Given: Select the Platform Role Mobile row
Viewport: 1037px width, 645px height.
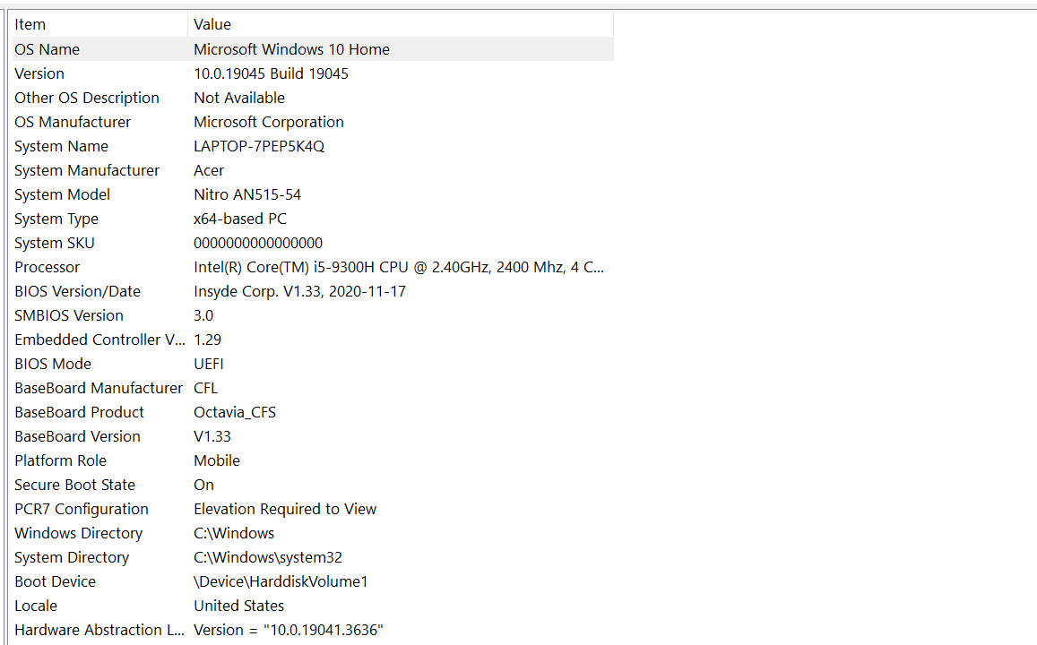Looking at the screenshot, I should coord(313,460).
